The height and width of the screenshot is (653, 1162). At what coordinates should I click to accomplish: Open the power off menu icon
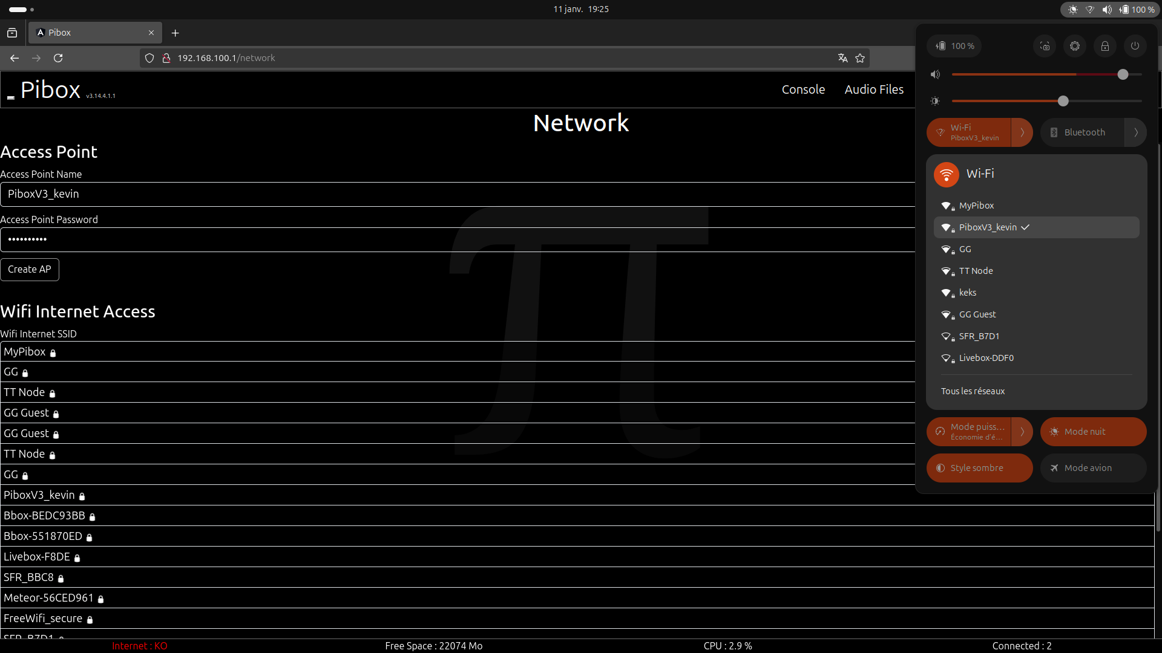pos(1135,46)
